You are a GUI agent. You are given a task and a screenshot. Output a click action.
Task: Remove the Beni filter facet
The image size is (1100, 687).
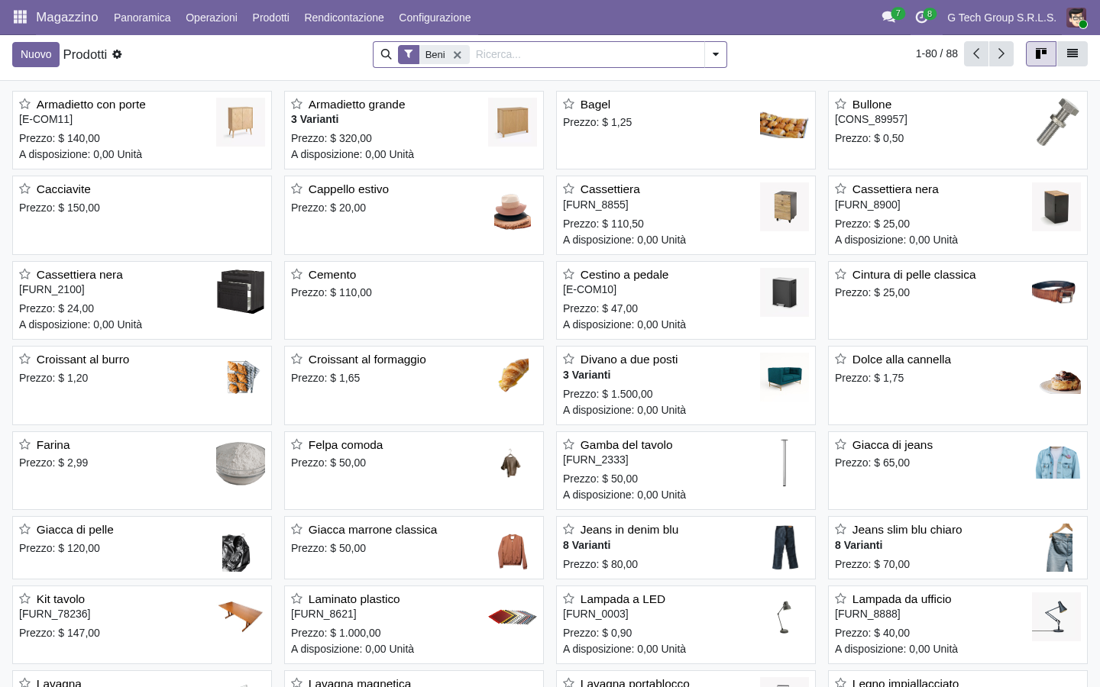(457, 55)
